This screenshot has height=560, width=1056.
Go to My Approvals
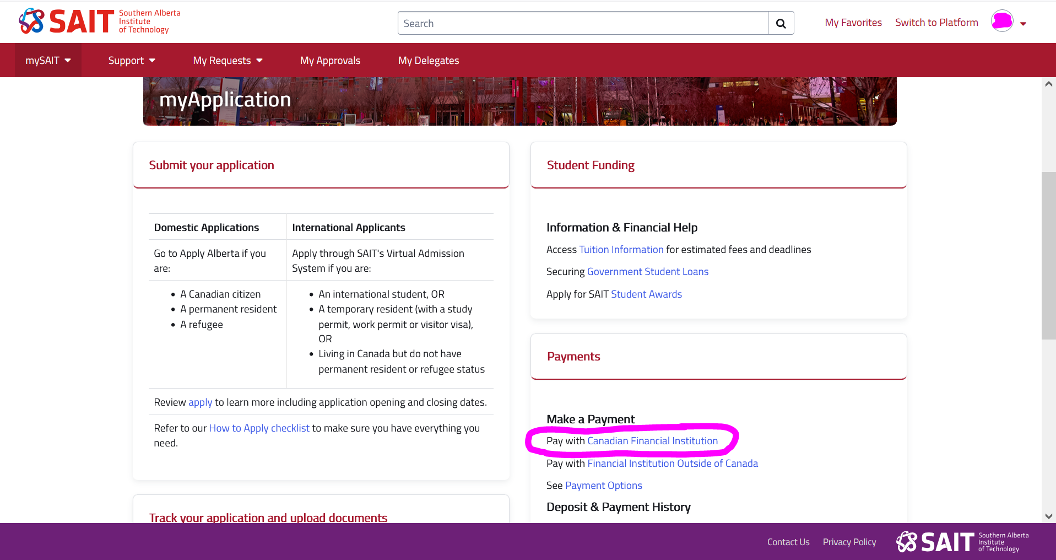click(330, 61)
